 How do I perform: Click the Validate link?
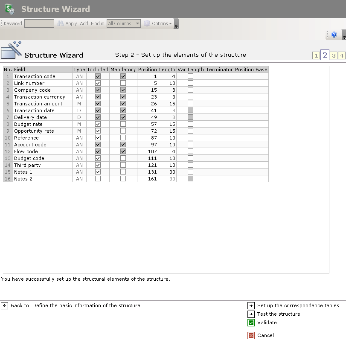267,323
